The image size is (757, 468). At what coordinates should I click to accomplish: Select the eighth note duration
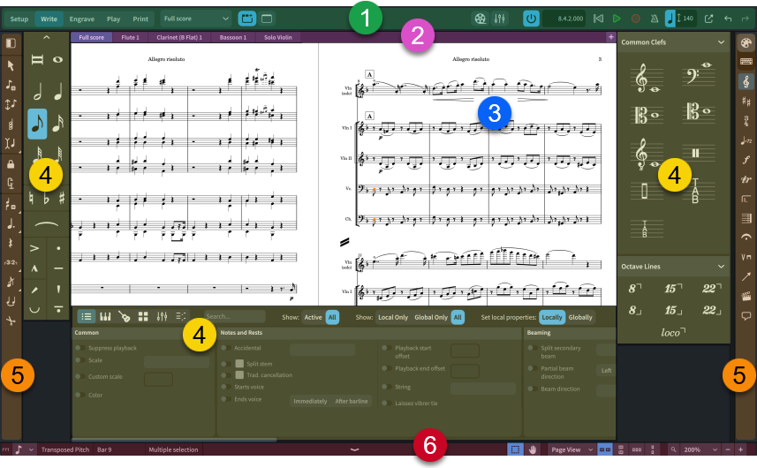[x=37, y=125]
